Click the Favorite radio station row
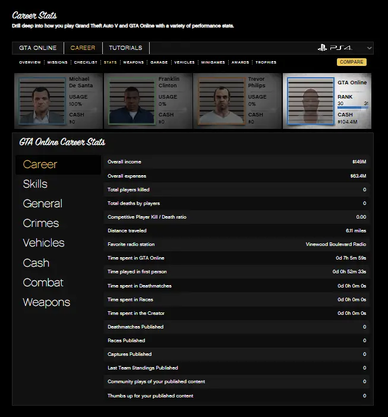The image size is (388, 417). 236,244
